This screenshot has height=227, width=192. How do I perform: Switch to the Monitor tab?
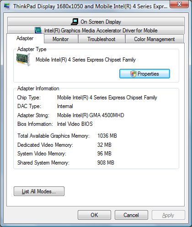coord(61,39)
